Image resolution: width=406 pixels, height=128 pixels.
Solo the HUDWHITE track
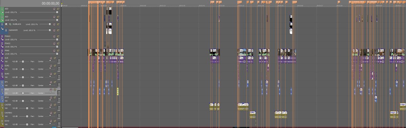[x=58, y=30]
